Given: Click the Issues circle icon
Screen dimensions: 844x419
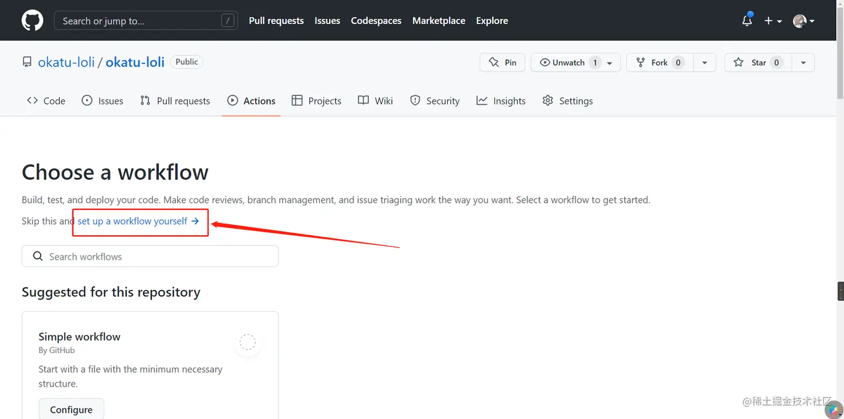Looking at the screenshot, I should click(87, 101).
